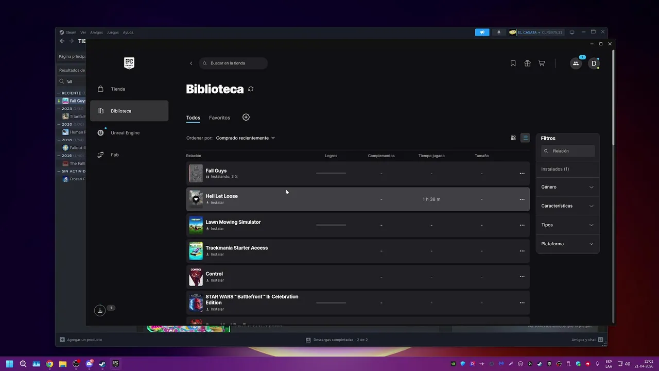This screenshot has height=371, width=659.
Task: Click the Buscar en la tienda field
Action: [x=233, y=63]
